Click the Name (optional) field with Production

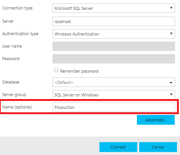[x=114, y=107]
